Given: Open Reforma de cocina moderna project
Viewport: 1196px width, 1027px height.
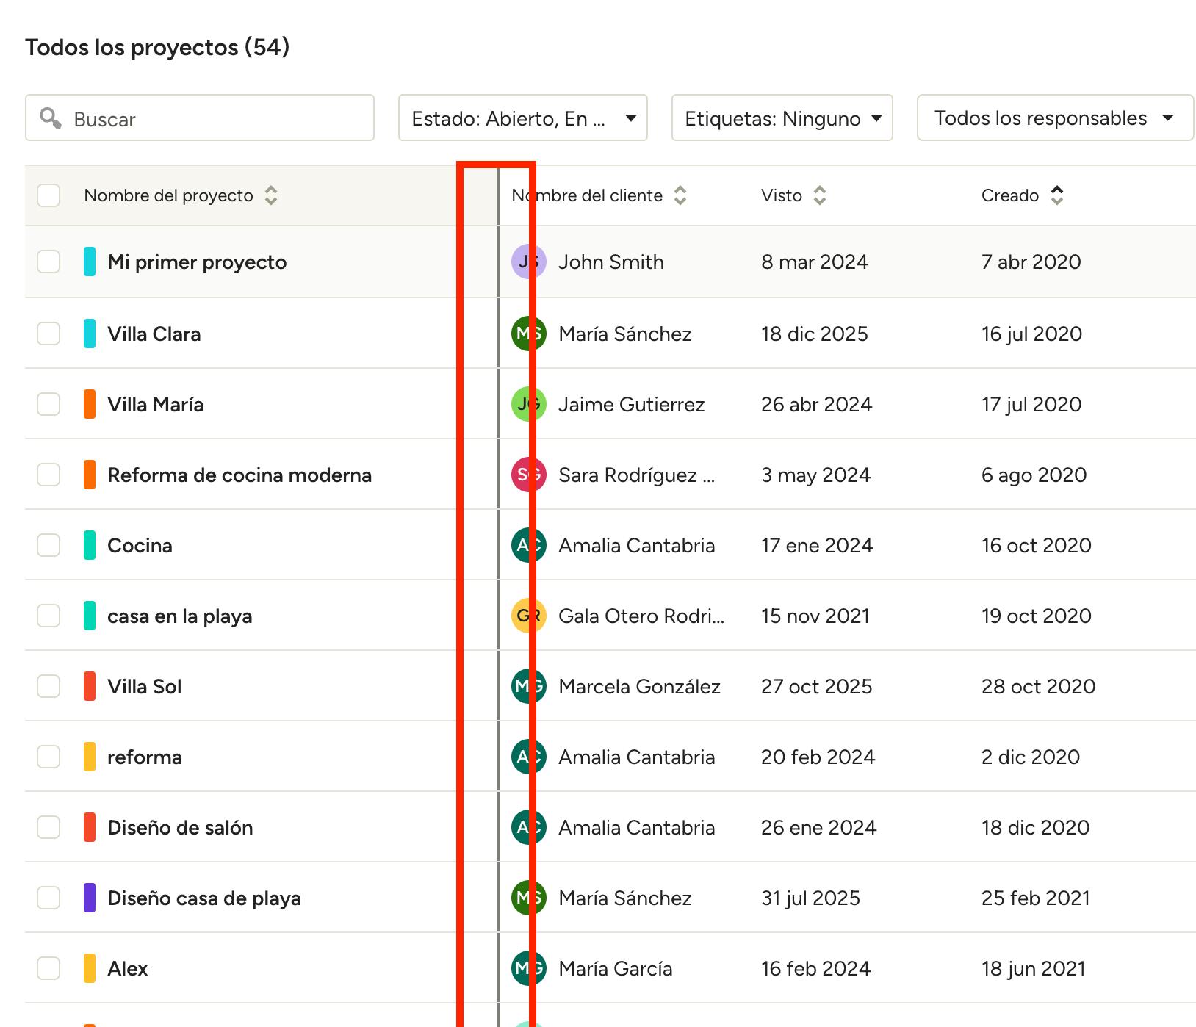Looking at the screenshot, I should click(239, 475).
